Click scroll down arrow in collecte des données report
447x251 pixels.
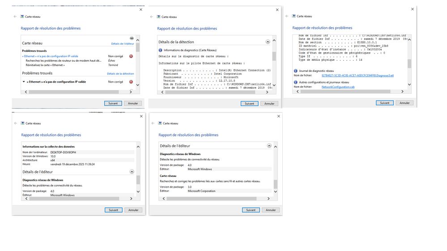click(x=138, y=192)
